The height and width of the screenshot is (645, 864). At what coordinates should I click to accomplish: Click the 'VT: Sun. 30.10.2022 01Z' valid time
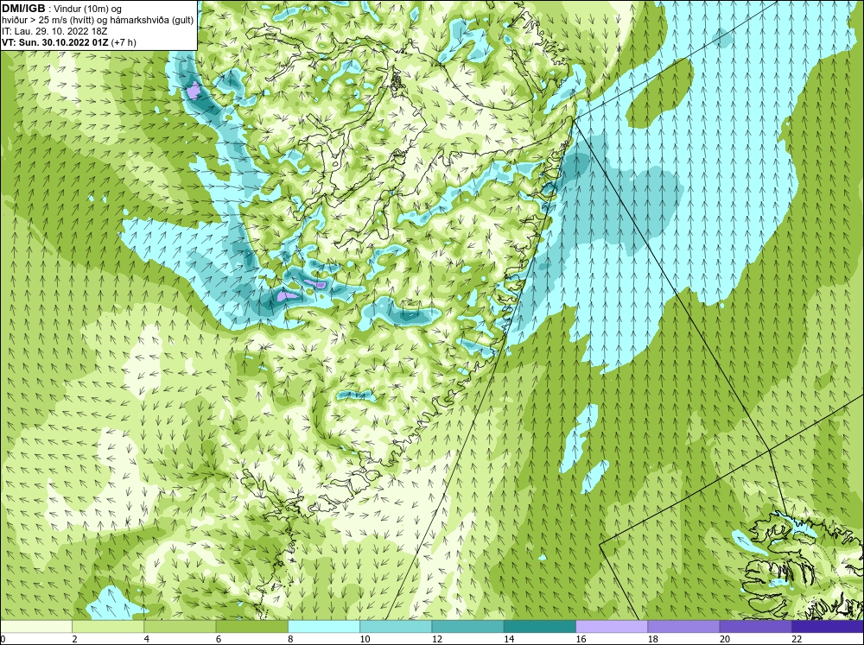coord(55,41)
